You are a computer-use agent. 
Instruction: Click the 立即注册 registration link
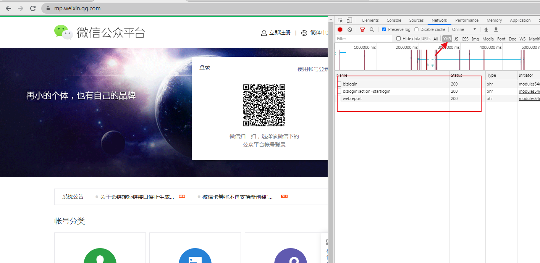point(279,33)
